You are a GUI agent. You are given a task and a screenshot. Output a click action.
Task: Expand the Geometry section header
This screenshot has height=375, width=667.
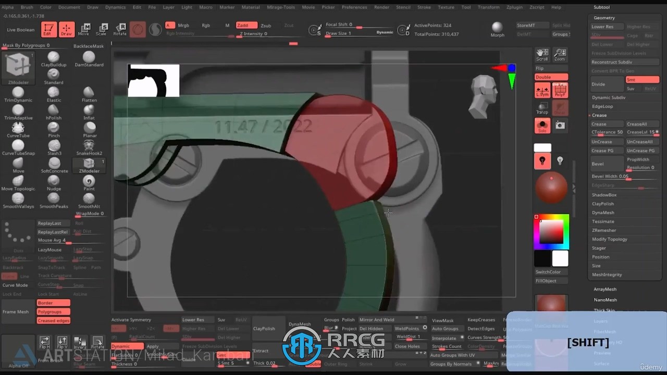[x=604, y=18]
